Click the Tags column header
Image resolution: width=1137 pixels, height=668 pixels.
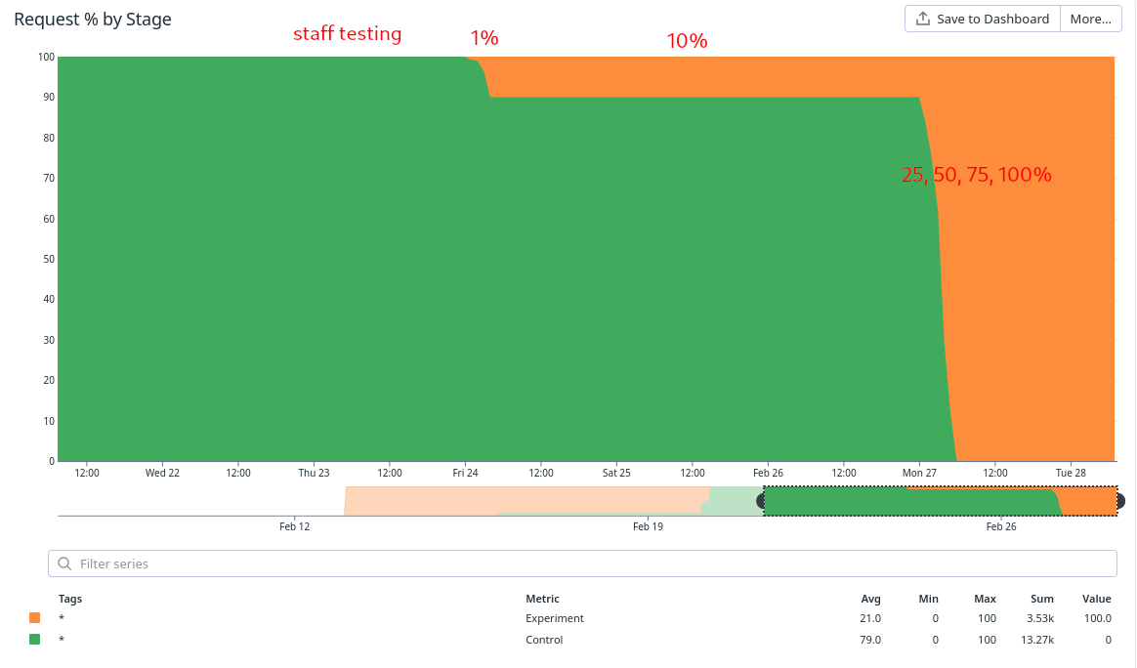[69, 599]
